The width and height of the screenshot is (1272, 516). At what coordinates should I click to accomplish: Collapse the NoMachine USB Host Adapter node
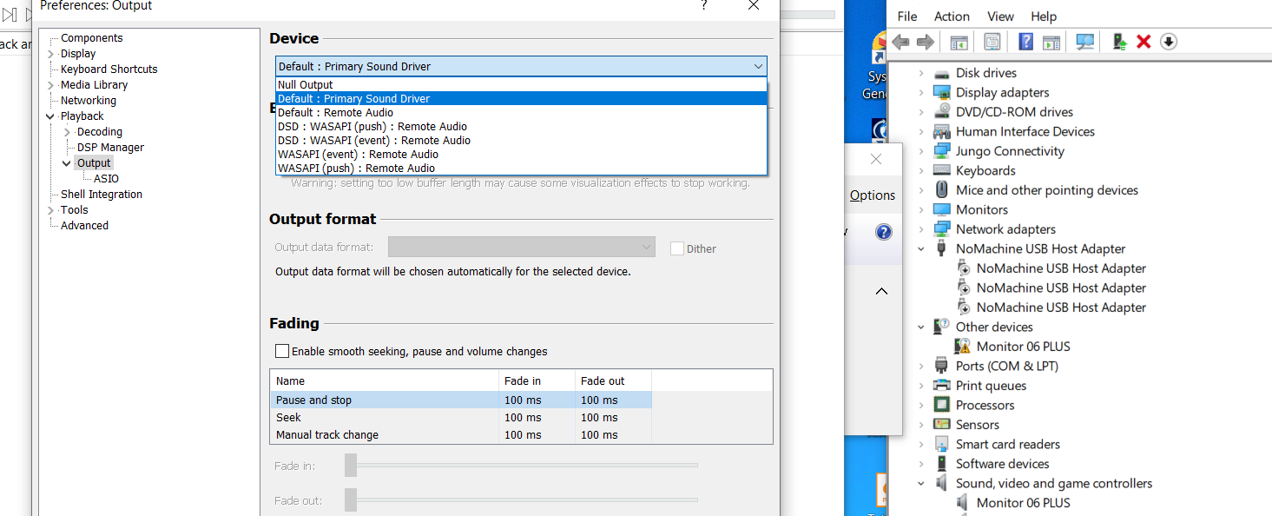coord(921,249)
